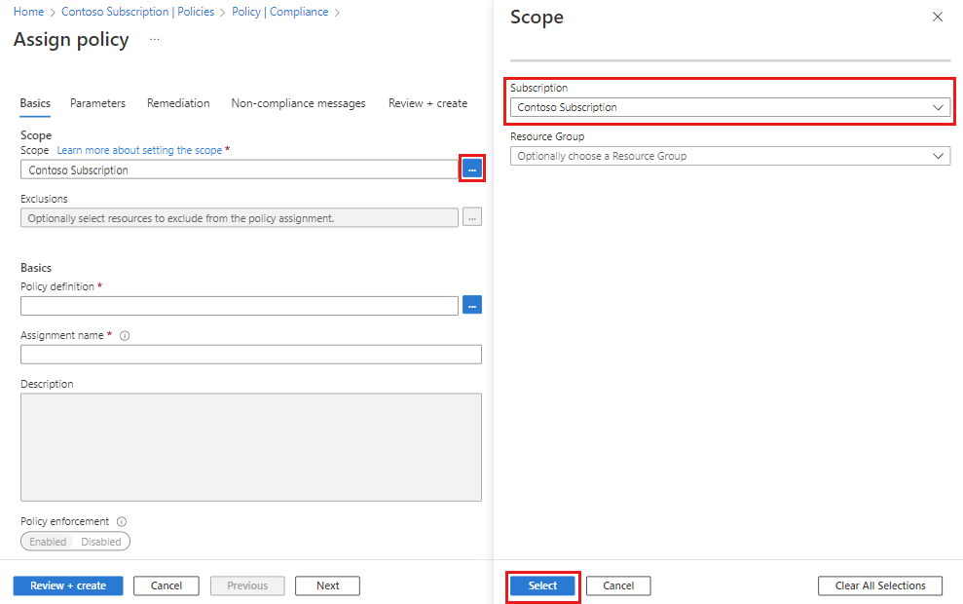Image resolution: width=963 pixels, height=604 pixels.
Task: Switch to the Parameters tab
Action: (x=97, y=103)
